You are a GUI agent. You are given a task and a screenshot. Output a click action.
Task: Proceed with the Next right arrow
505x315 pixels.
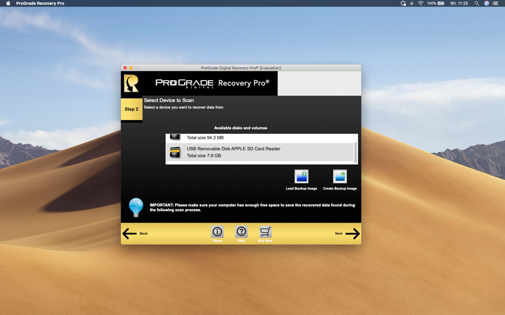[x=352, y=233]
